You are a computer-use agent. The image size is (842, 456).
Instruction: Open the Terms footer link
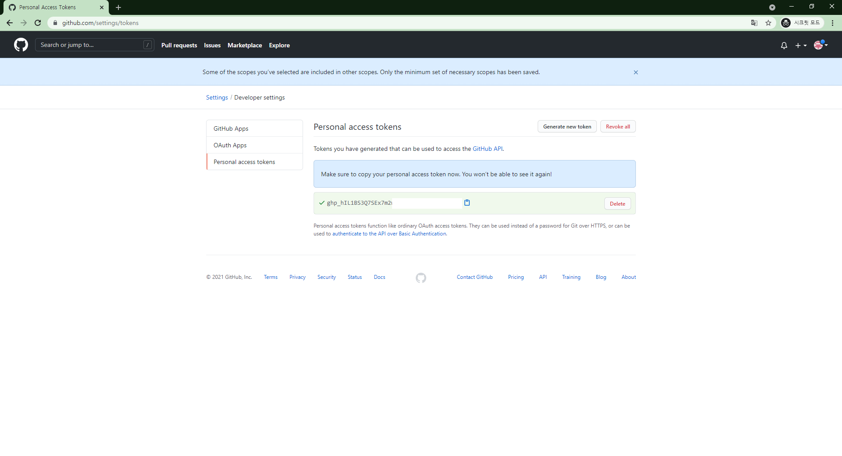coord(271,277)
